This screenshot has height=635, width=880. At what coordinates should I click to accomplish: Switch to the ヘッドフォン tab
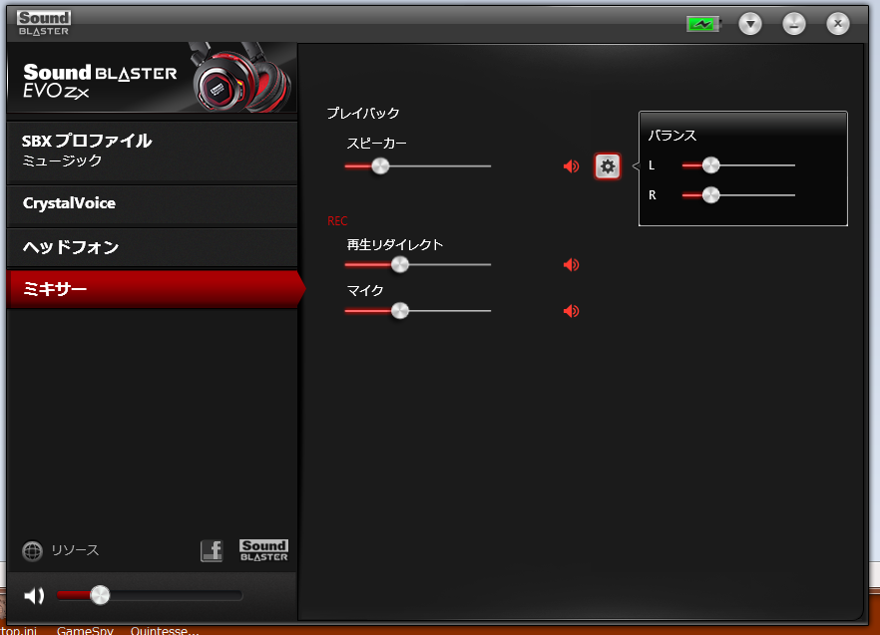[152, 247]
